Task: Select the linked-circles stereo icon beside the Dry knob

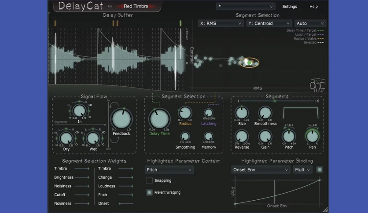Action: pos(77,132)
